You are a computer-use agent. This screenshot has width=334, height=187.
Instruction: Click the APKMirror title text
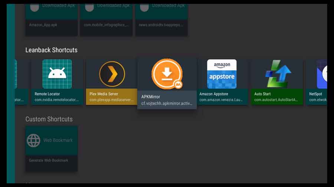click(151, 97)
